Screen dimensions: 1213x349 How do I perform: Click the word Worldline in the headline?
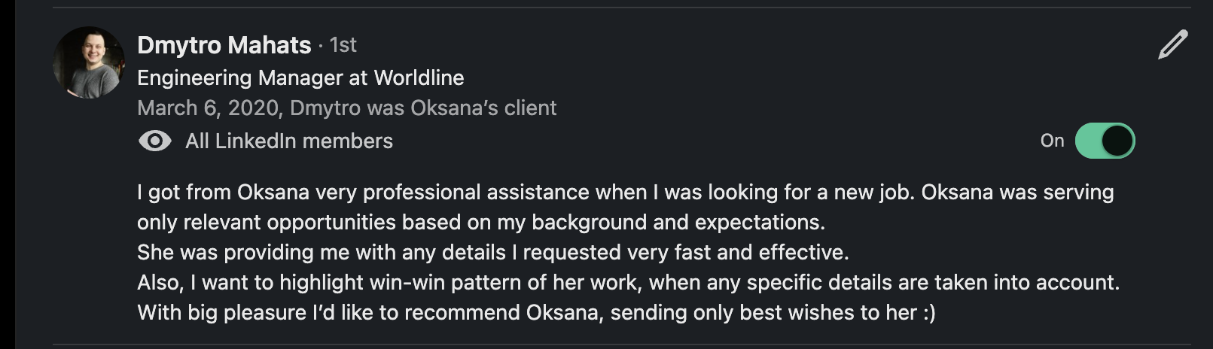419,78
